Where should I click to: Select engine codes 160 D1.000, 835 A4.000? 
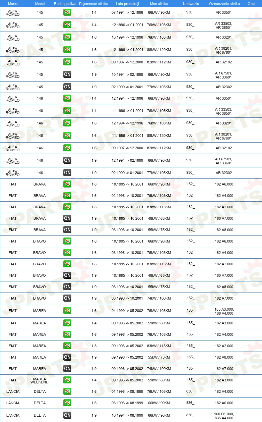pos(224,415)
